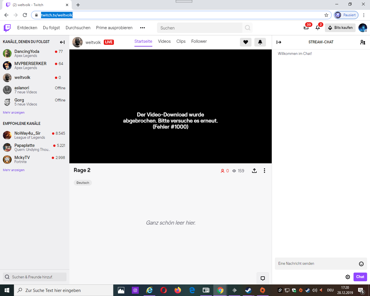Open weltvolk channel in sidebar

34,77
